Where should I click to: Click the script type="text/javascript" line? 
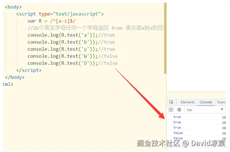(60, 14)
